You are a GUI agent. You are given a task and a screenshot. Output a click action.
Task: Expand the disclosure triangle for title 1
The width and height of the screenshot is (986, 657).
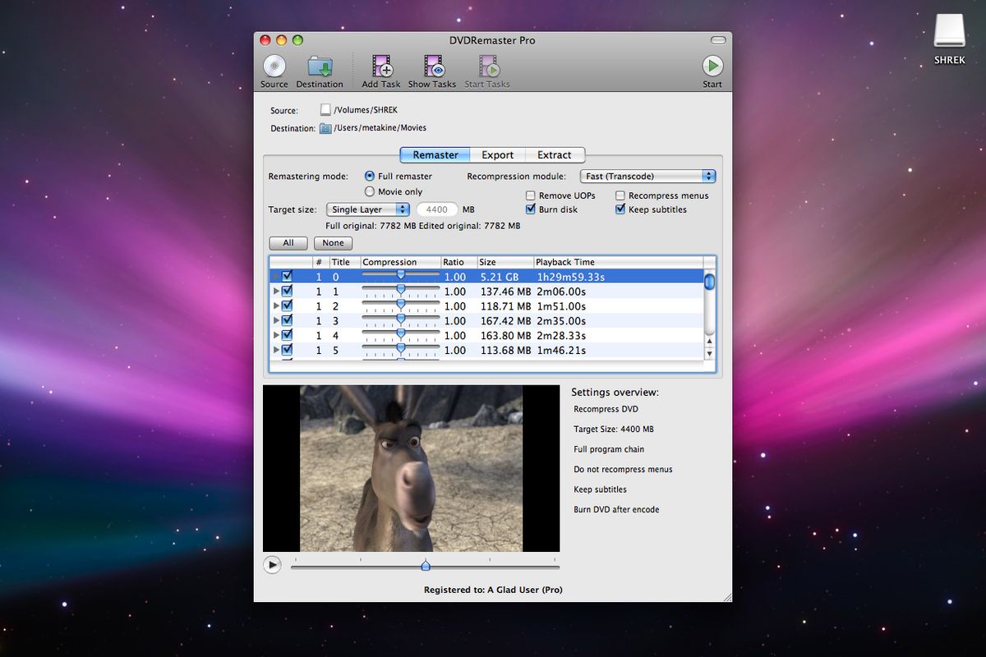(x=277, y=291)
